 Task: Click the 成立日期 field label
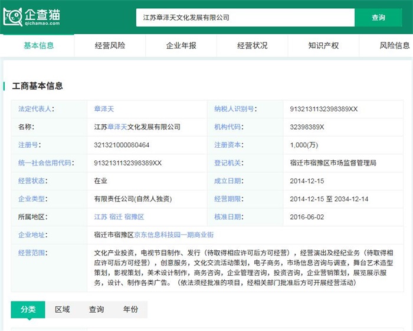point(229,181)
